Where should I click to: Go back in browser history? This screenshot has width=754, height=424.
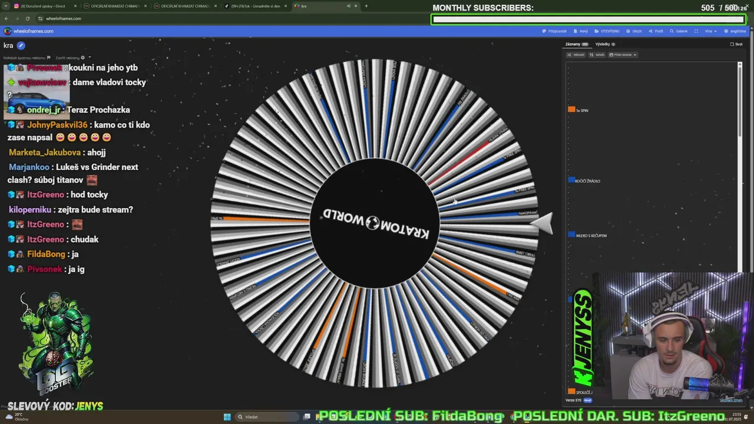(x=6, y=18)
